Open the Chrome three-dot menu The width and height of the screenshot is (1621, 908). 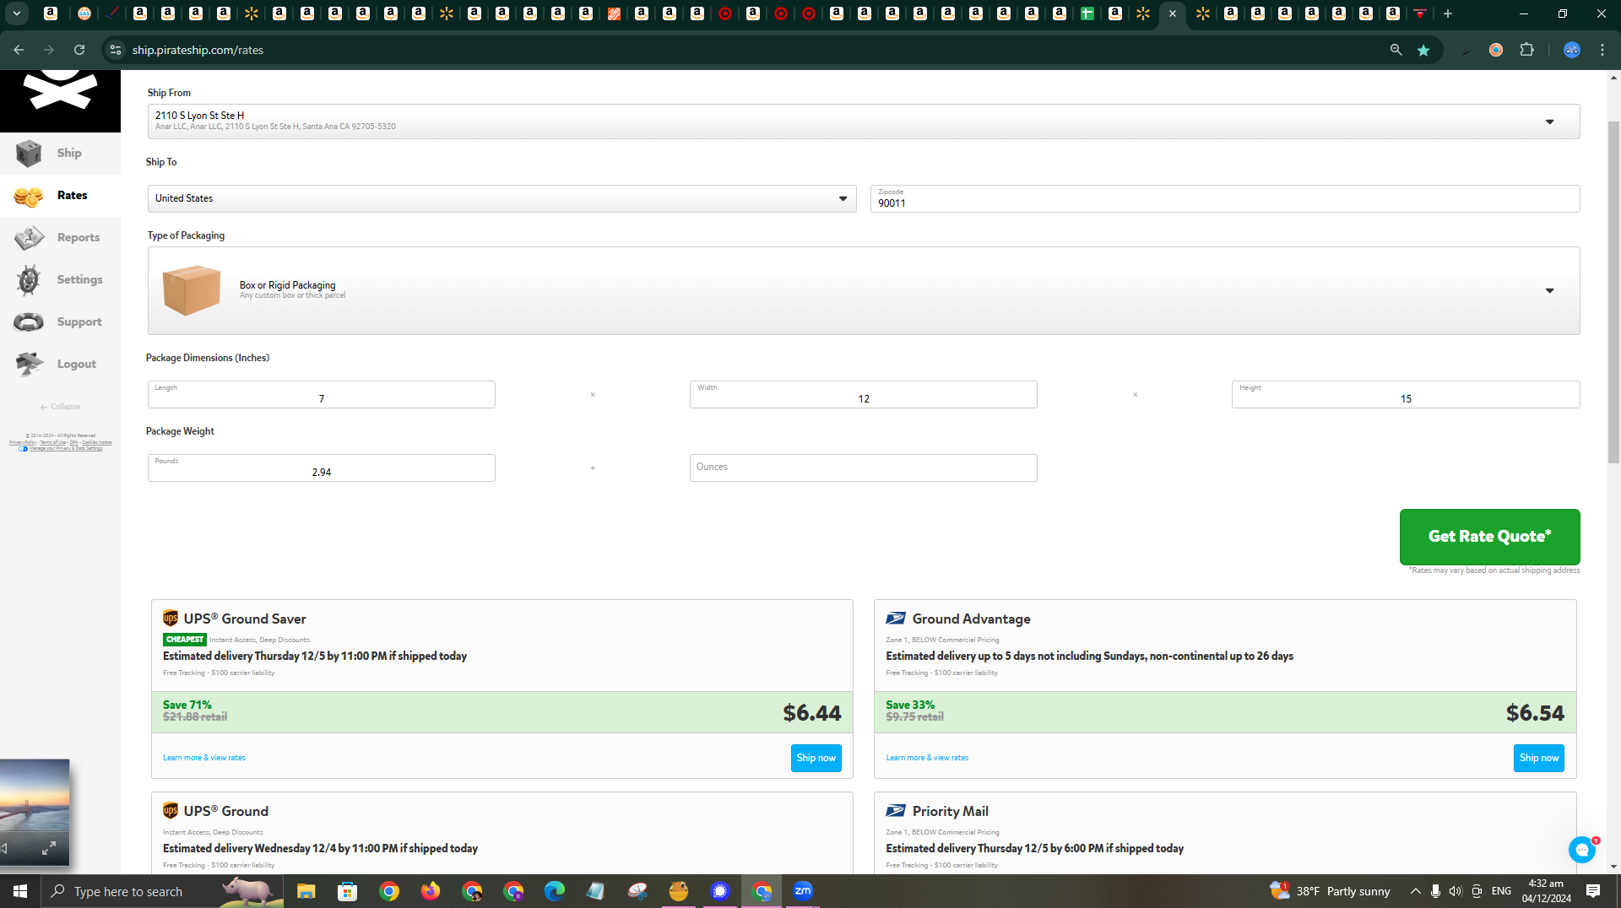click(1602, 50)
